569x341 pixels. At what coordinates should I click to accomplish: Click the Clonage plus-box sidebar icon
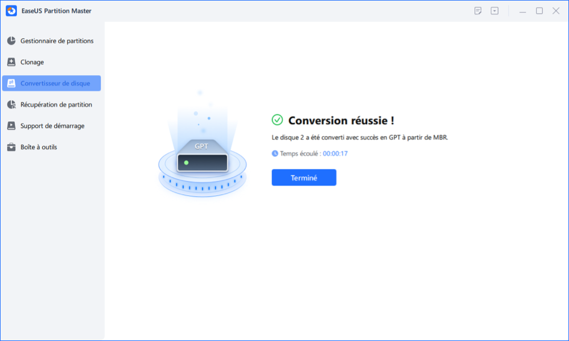click(11, 62)
